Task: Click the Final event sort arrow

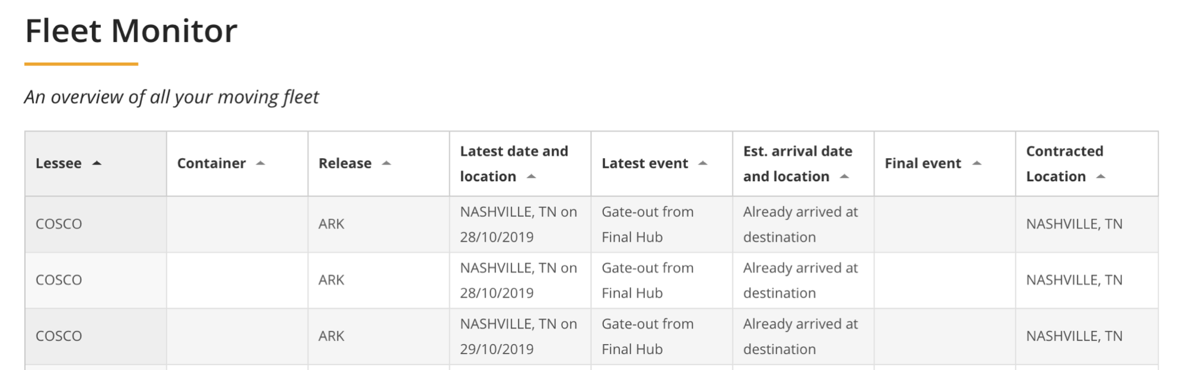Action: tap(977, 163)
